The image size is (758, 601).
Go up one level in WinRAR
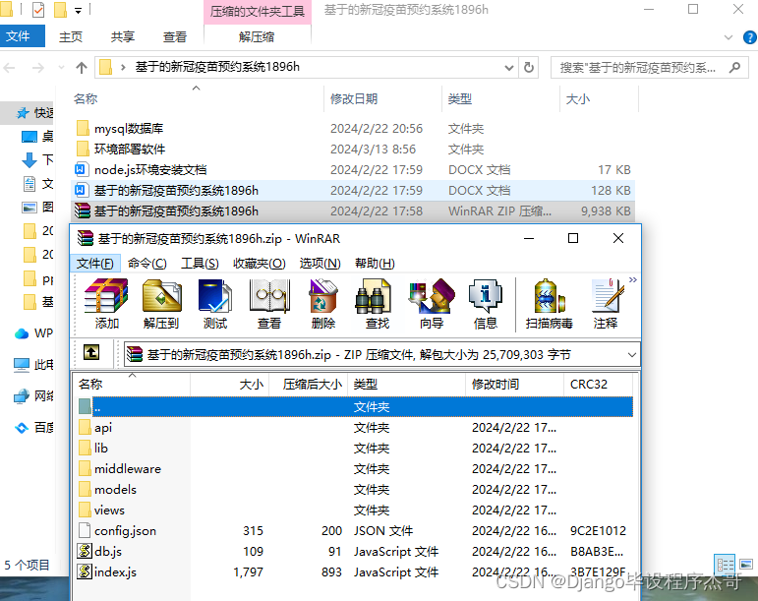point(91,352)
